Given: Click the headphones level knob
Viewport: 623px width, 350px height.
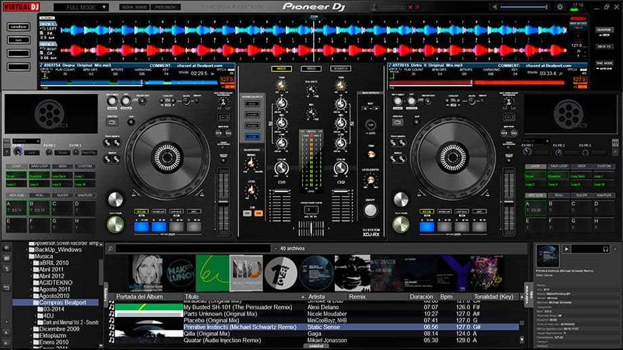Looking at the screenshot, I should [251, 191].
